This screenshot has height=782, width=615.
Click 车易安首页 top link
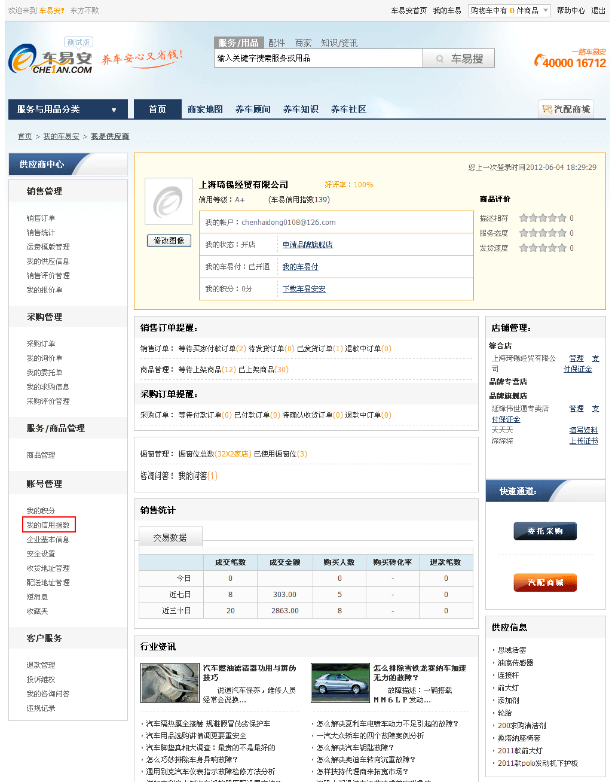(409, 11)
